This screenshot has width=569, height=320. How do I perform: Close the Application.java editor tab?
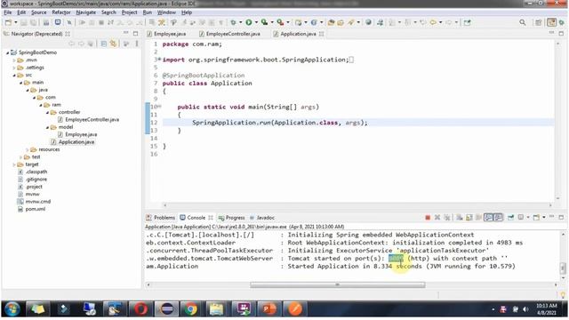pyautogui.click(x=322, y=34)
